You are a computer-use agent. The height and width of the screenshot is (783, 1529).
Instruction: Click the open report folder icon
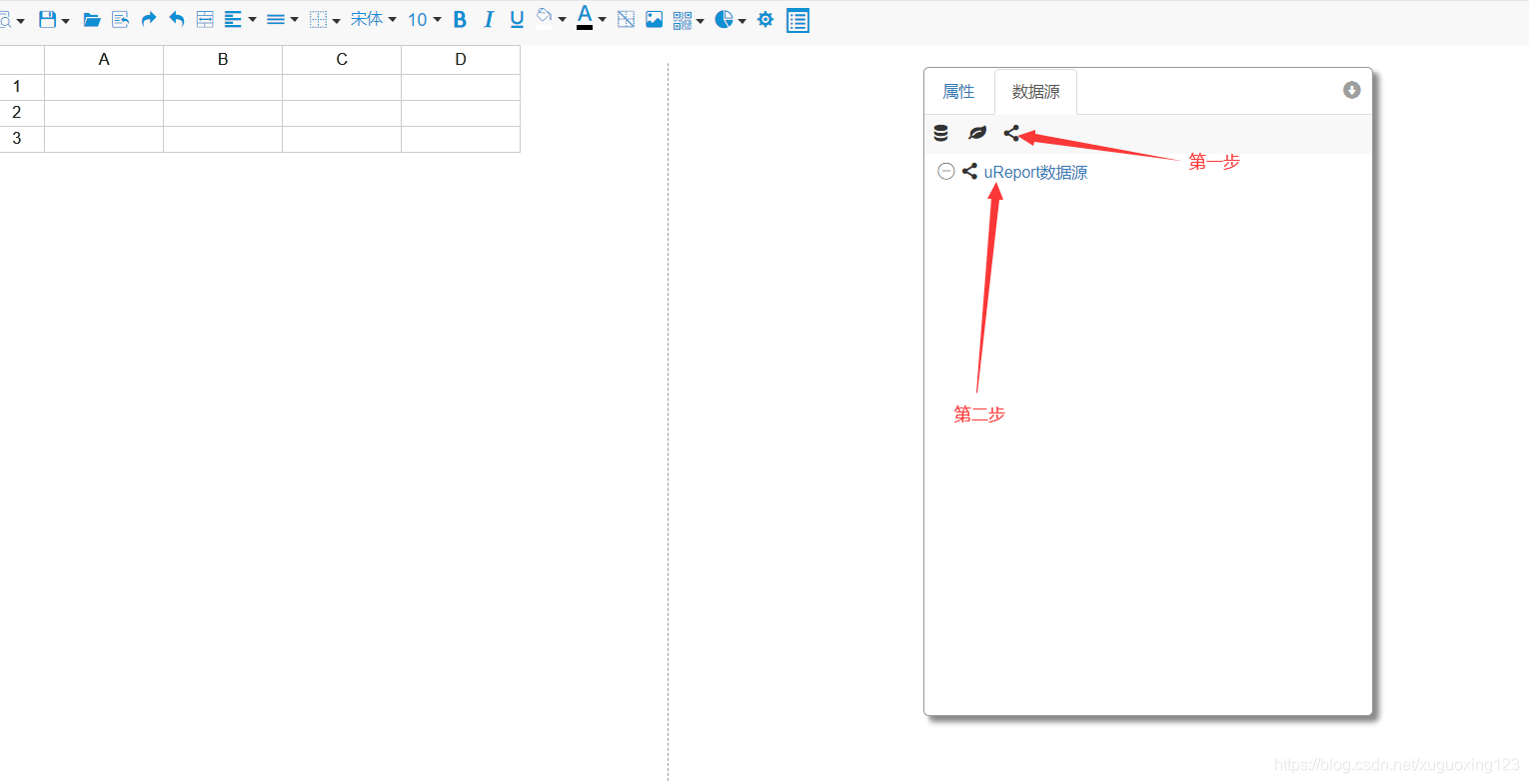coord(92,19)
